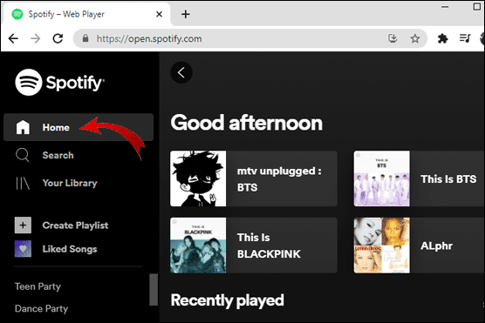Open the Teen Party playlist
Image resolution: width=485 pixels, height=323 pixels.
tap(38, 286)
